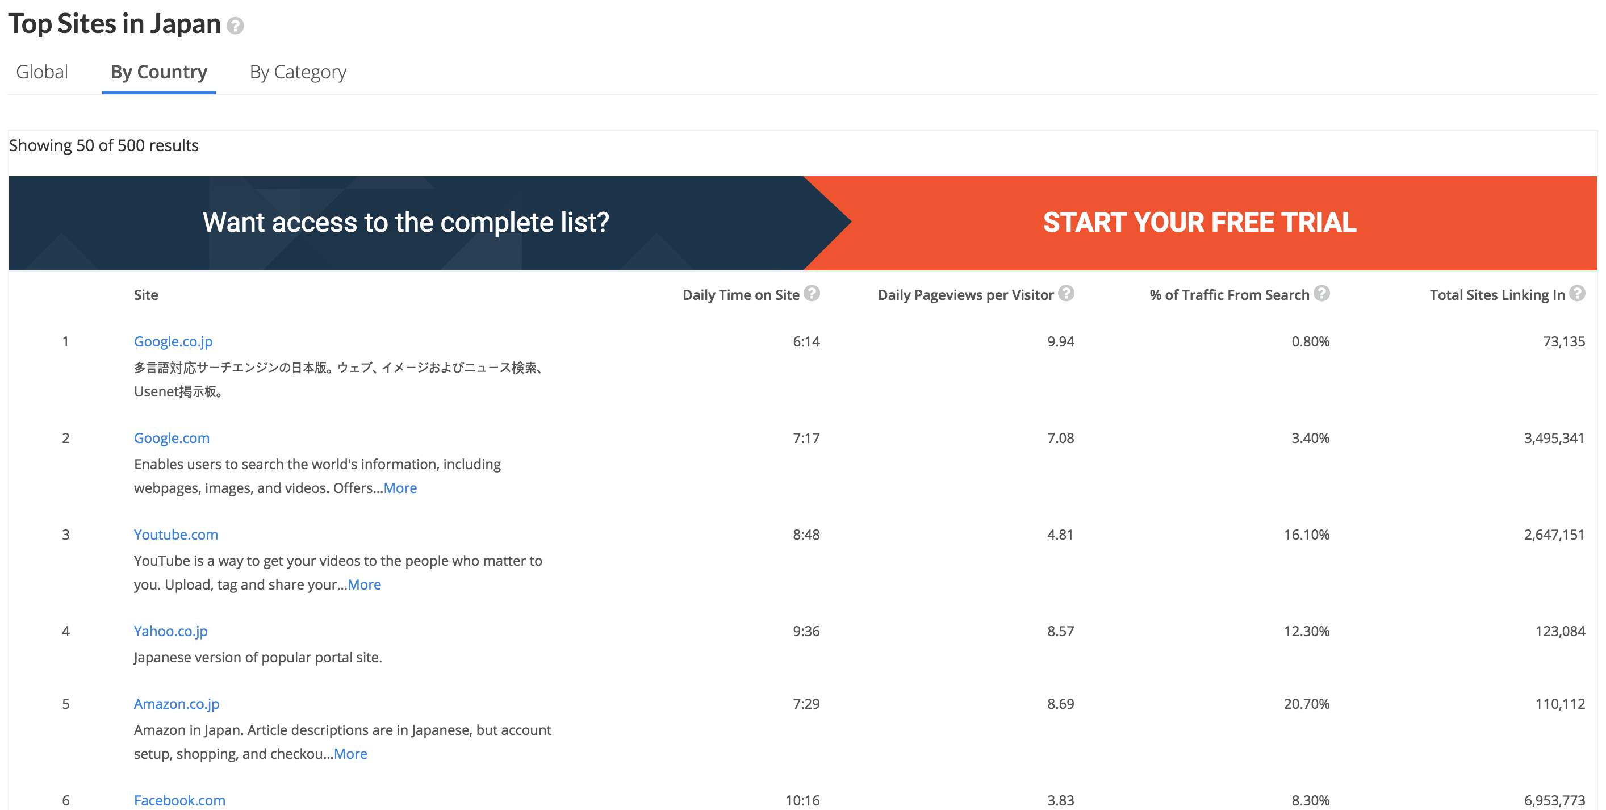The width and height of the screenshot is (1606, 810).
Task: Open the Google.com site link
Action: 172,439
